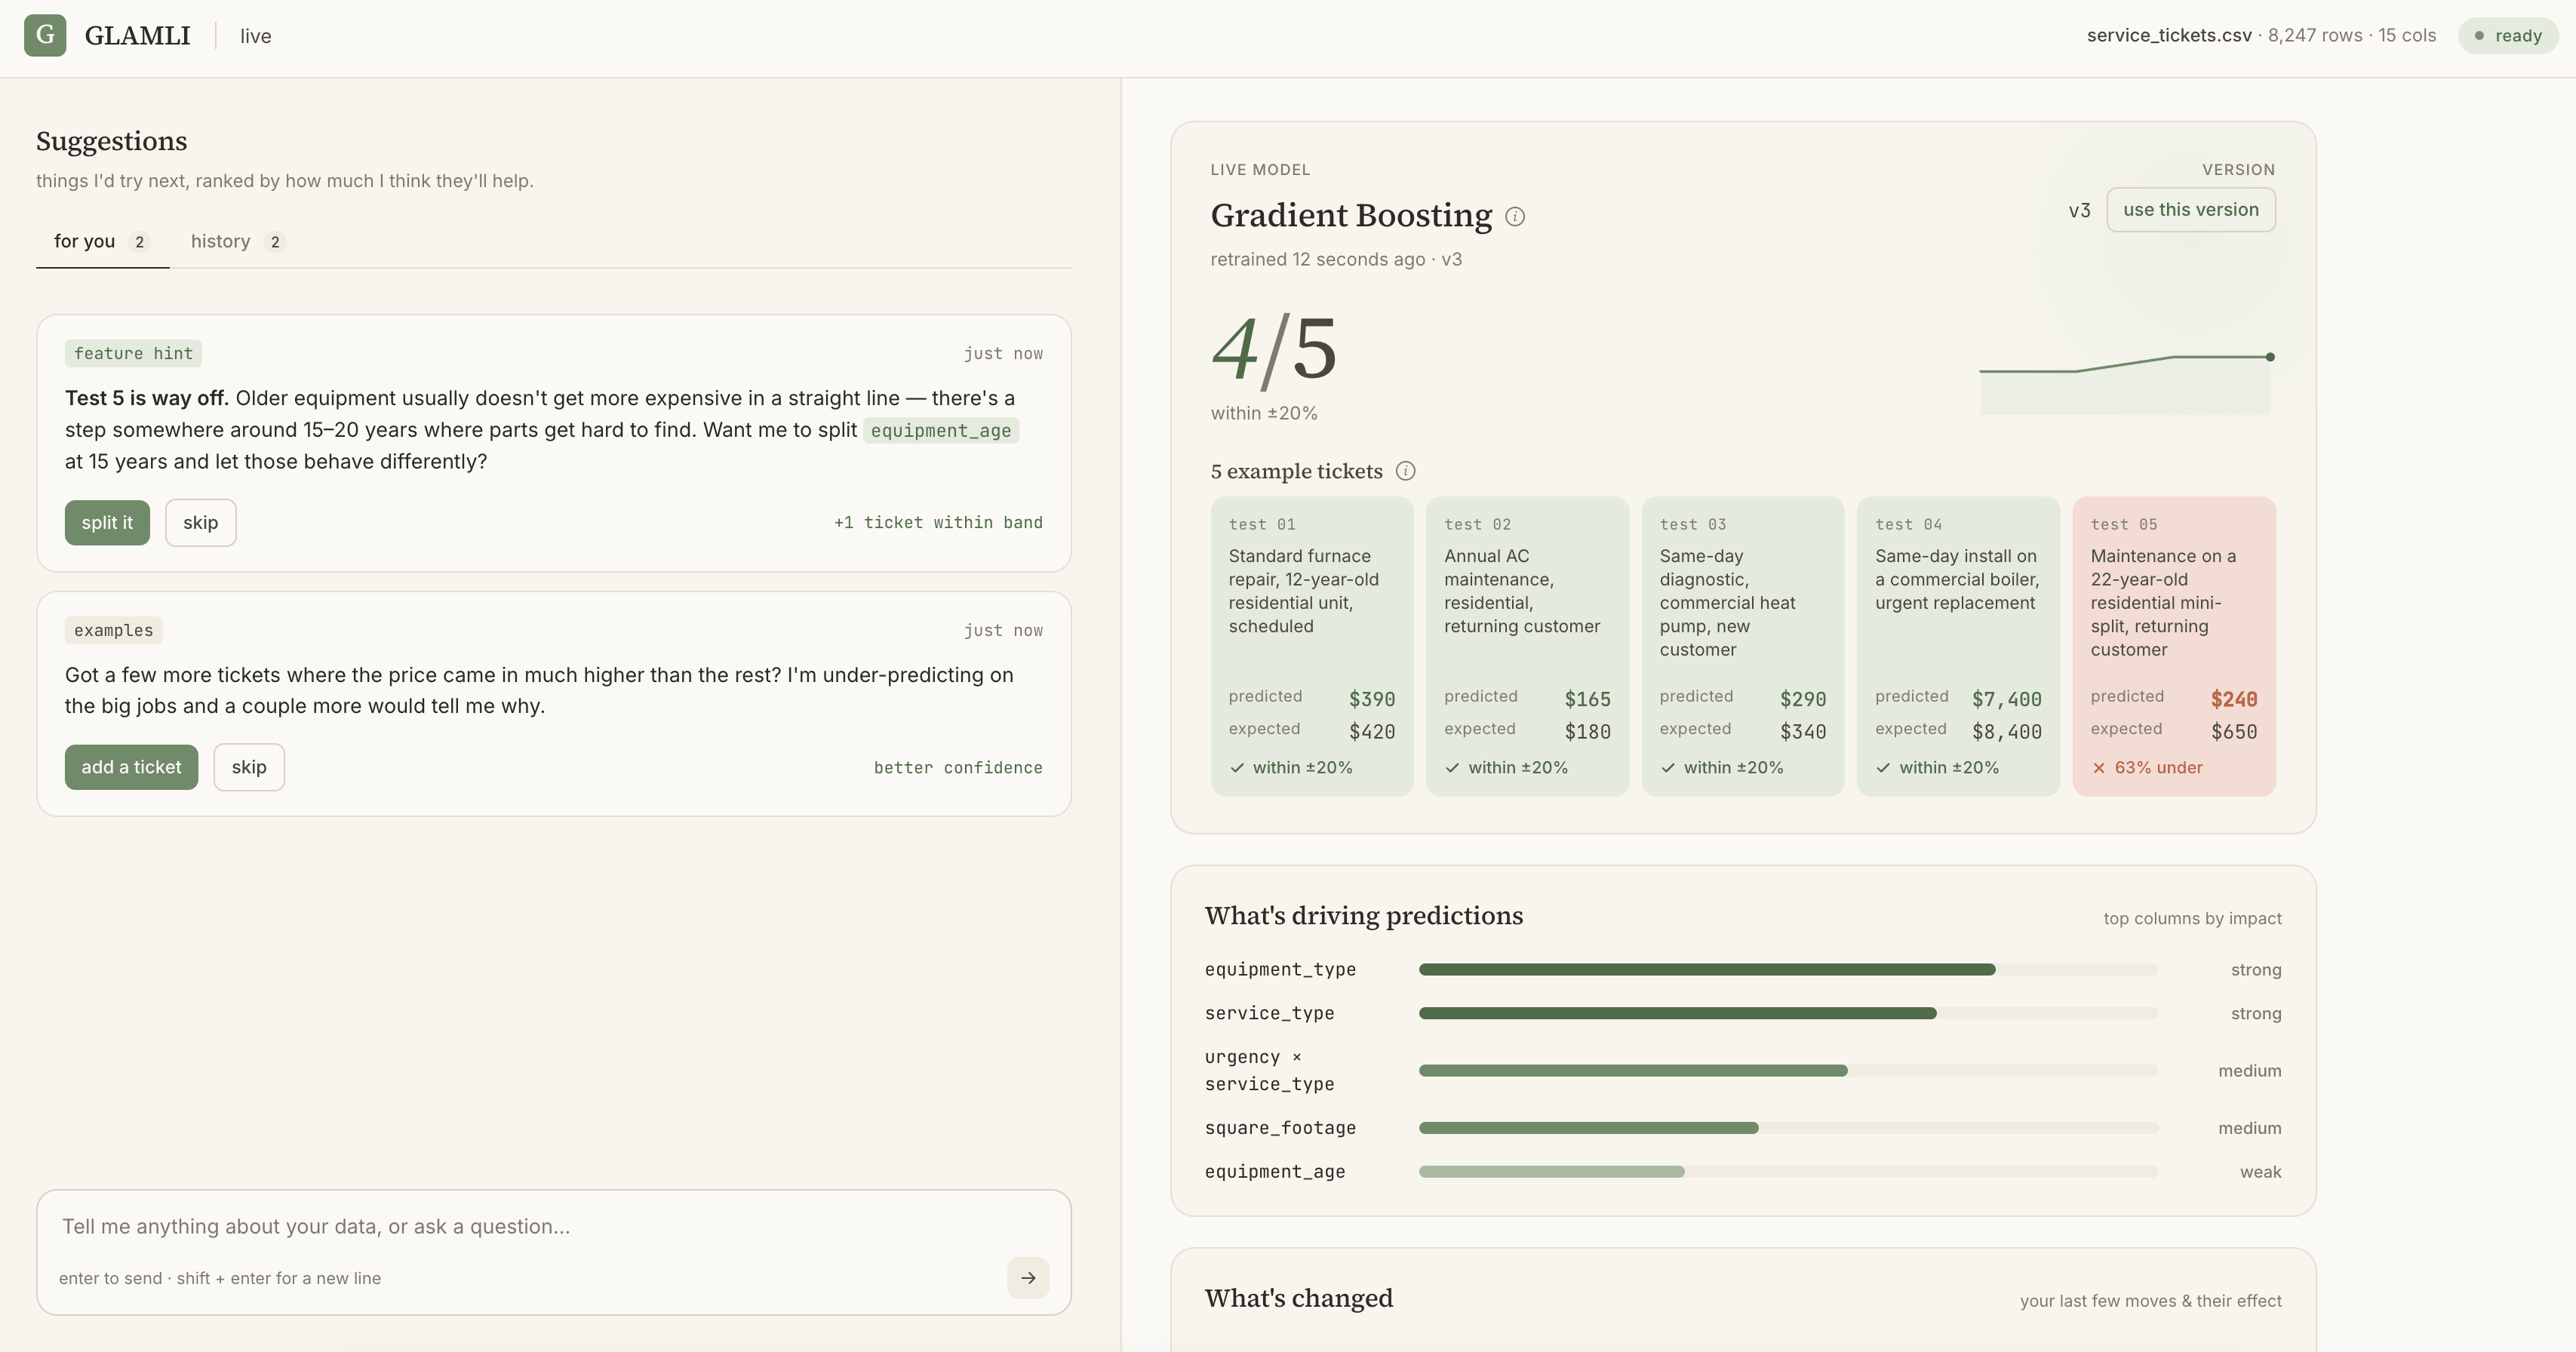Click 'retrained 12 seconds ago · v3' text
The image size is (2576, 1352).
point(1336,260)
